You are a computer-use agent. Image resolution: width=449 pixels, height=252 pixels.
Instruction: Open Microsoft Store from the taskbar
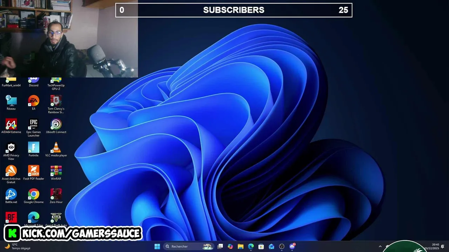coord(261,246)
